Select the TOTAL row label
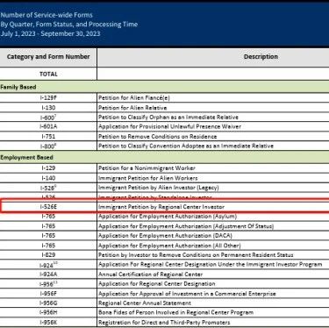Viewport: 329px width, 328px height. (x=48, y=74)
